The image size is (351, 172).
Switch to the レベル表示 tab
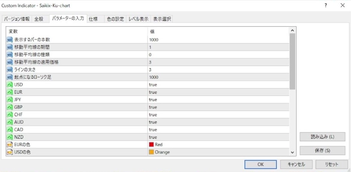[138, 19]
